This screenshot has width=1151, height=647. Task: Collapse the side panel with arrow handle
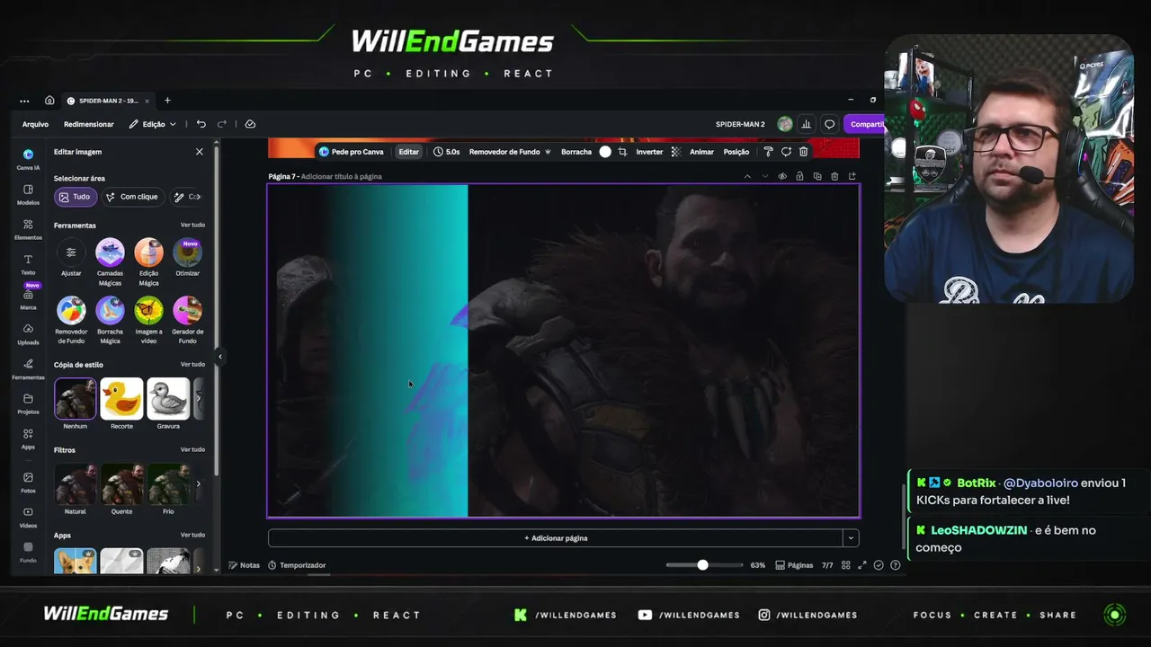[x=219, y=357]
